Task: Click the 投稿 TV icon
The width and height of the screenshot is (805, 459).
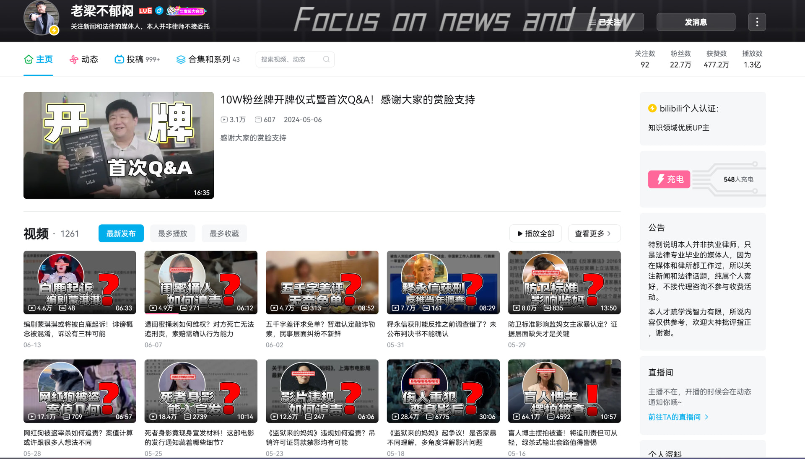Action: coord(119,60)
